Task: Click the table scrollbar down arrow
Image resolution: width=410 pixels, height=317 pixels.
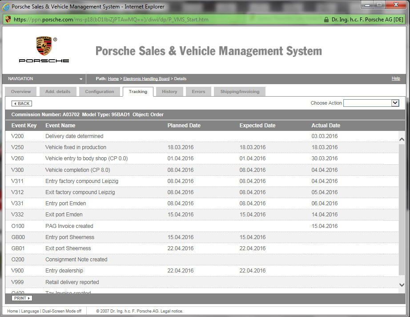Action: [x=402, y=285]
